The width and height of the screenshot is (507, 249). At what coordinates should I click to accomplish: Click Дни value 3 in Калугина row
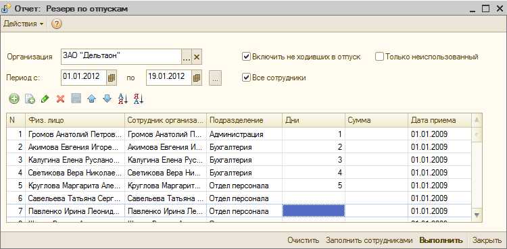pyautogui.click(x=314, y=160)
